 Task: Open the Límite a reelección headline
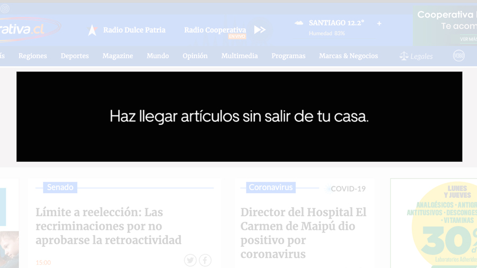109,226
